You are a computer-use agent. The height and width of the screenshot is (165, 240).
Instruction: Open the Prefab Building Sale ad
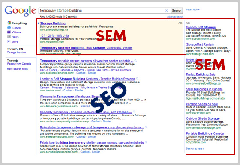pos(201,74)
